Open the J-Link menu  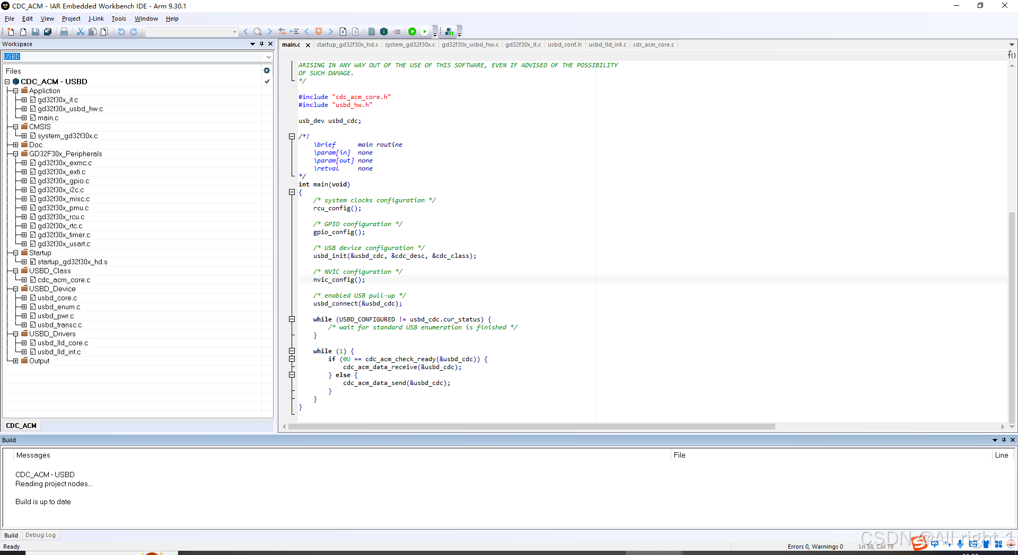point(96,19)
